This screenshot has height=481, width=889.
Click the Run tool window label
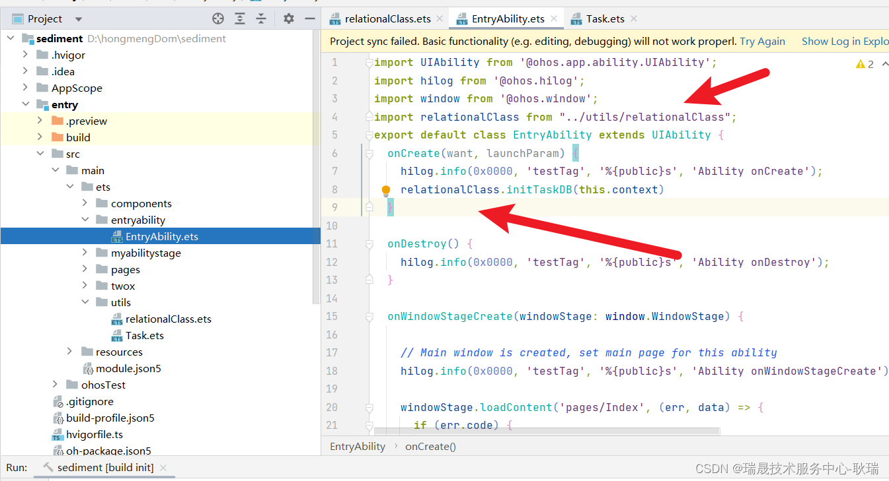(17, 467)
